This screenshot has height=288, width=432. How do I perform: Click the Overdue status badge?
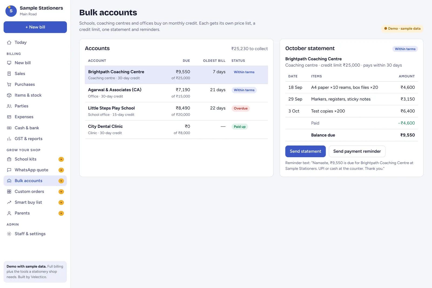[241, 108]
